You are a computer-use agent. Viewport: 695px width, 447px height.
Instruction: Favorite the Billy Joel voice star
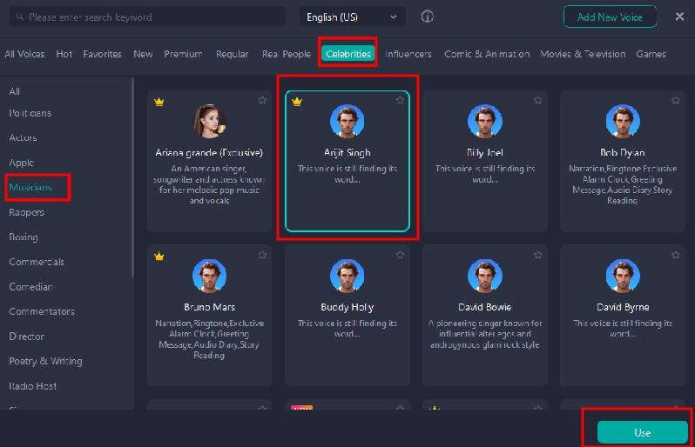pyautogui.click(x=537, y=101)
